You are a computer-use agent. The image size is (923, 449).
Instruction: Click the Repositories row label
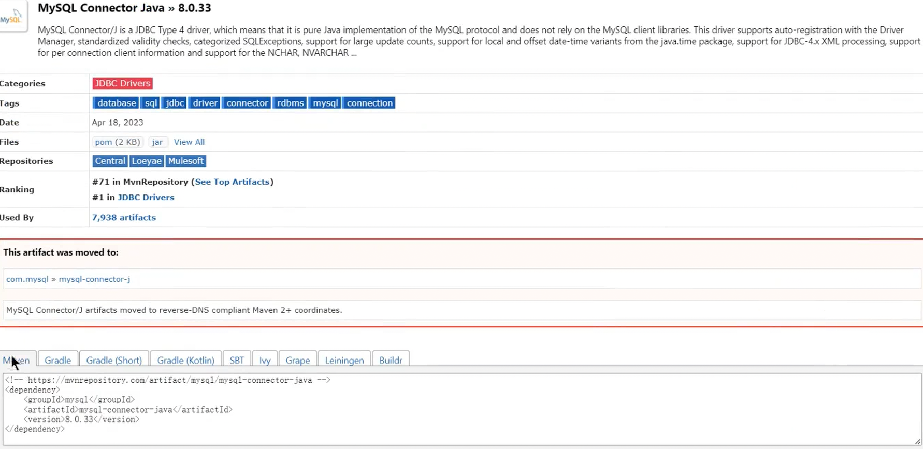click(26, 161)
